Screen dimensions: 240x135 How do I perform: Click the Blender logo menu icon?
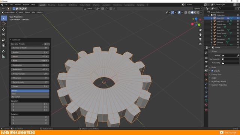pos(2,5)
